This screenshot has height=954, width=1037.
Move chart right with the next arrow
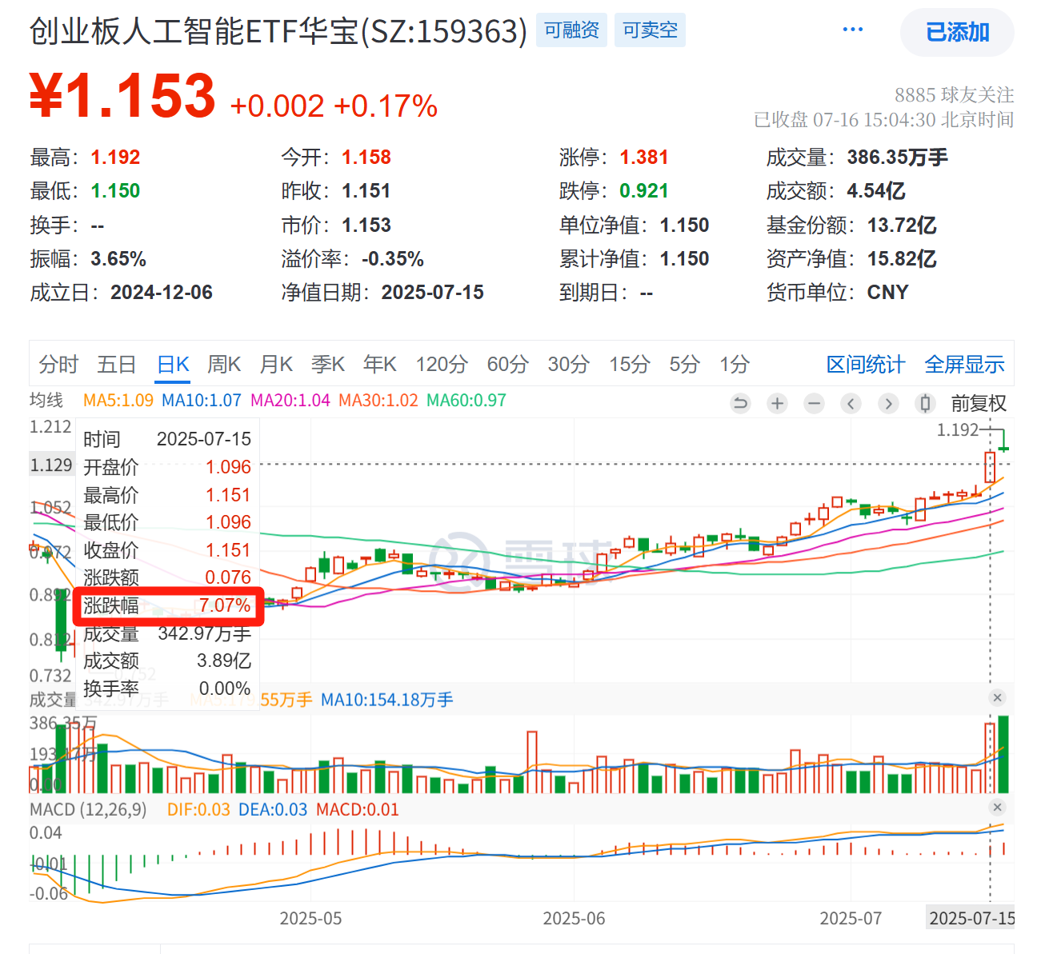888,403
